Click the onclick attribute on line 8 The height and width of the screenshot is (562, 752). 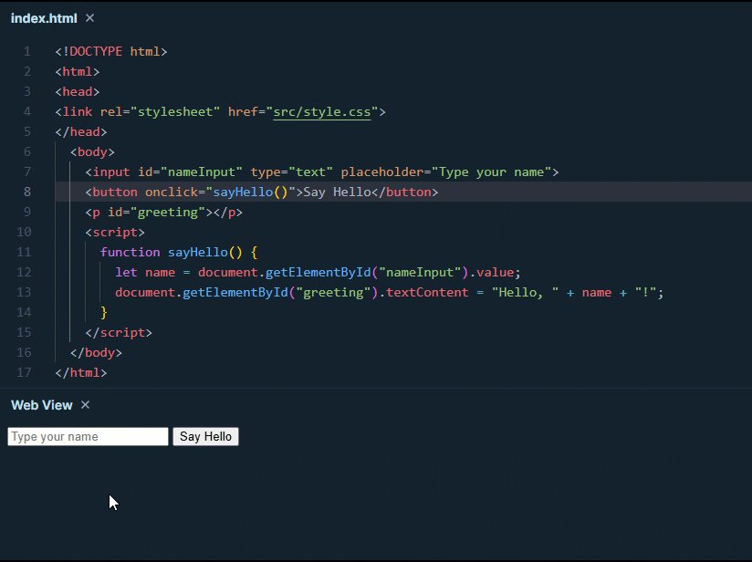point(172,193)
